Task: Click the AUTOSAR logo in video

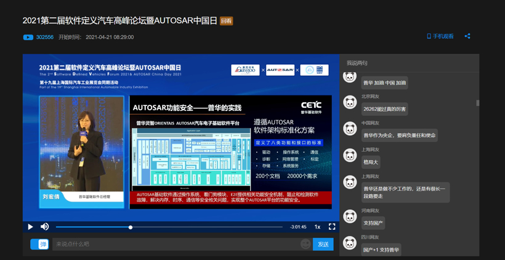Action: point(280,70)
